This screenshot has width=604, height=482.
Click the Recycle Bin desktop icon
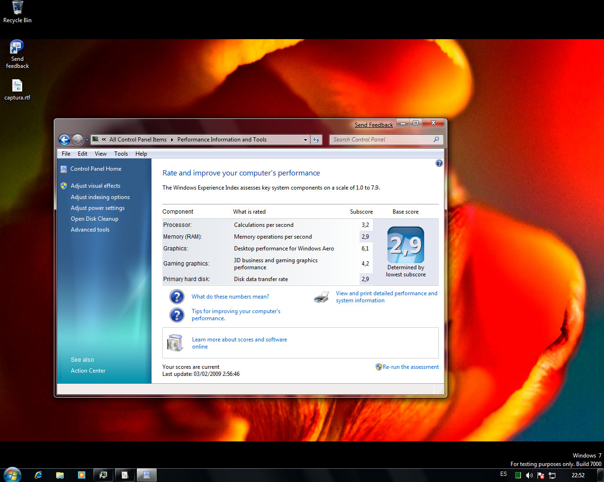(17, 12)
